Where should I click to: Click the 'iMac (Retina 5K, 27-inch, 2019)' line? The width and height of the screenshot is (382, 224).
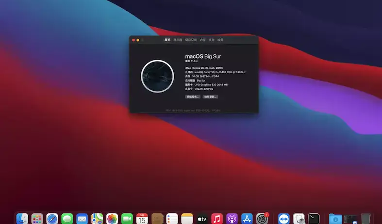click(204, 68)
